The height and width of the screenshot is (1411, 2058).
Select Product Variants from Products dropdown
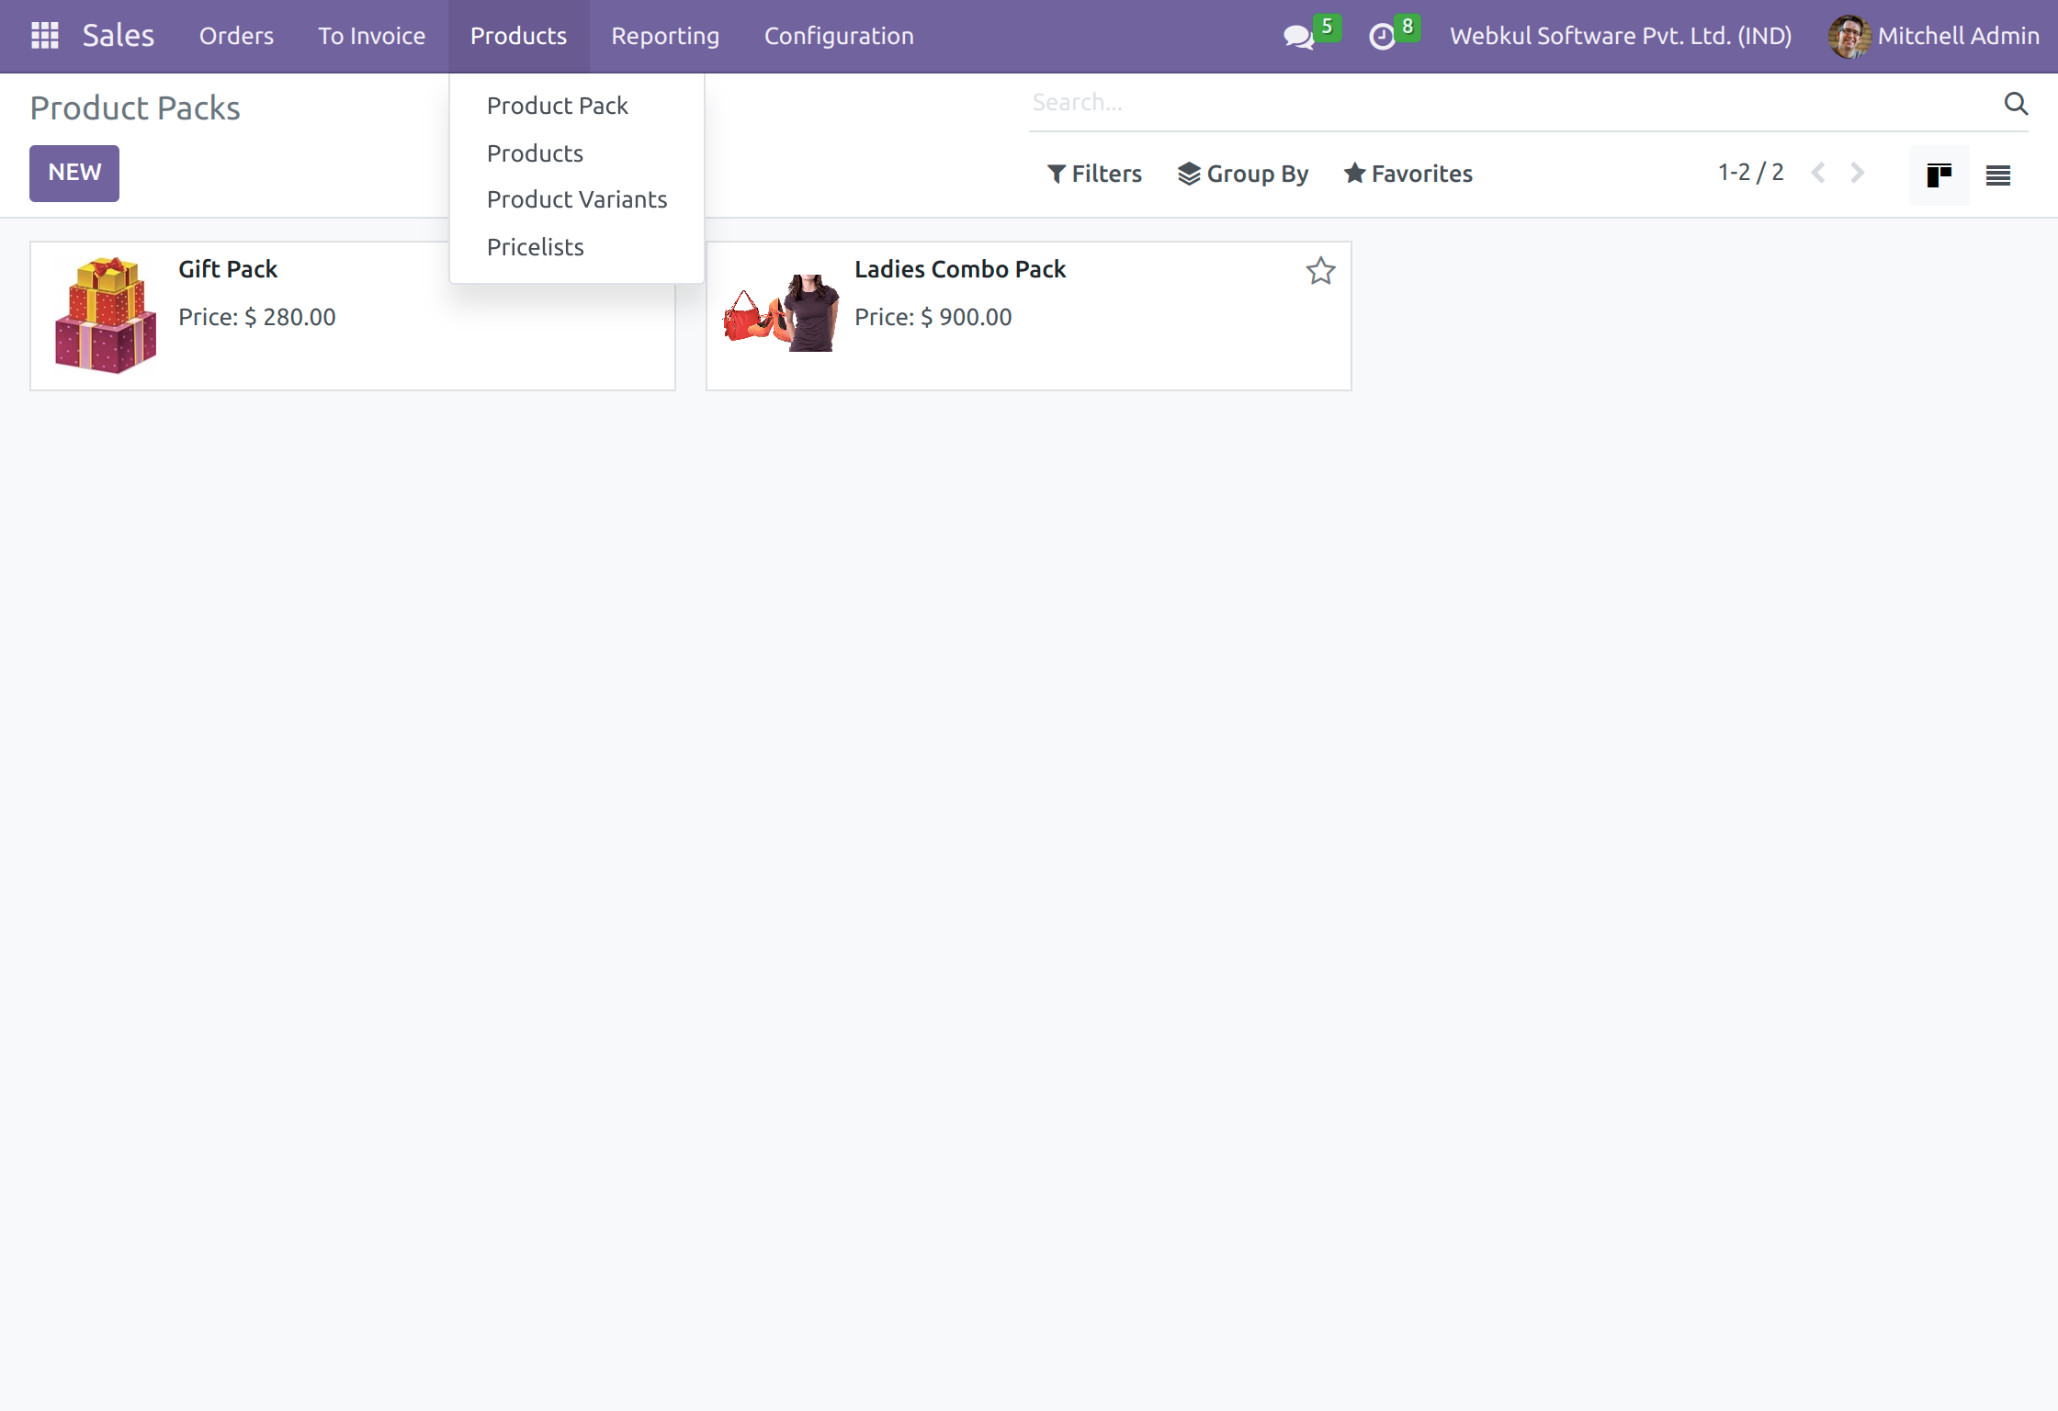pyautogui.click(x=576, y=199)
